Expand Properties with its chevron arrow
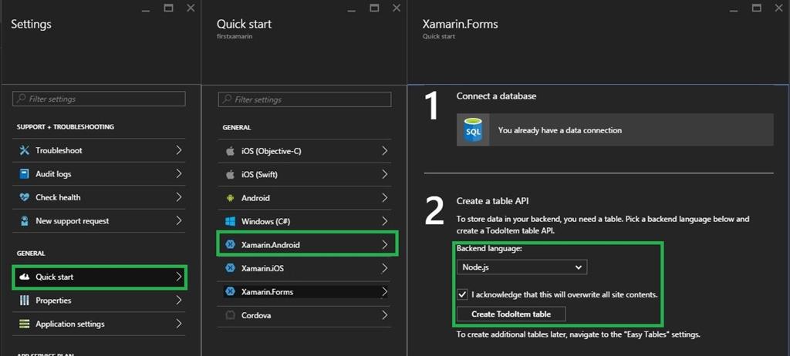790x356 pixels. coord(178,301)
